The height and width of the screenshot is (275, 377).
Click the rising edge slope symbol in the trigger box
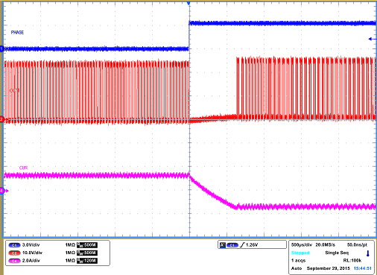242,245
